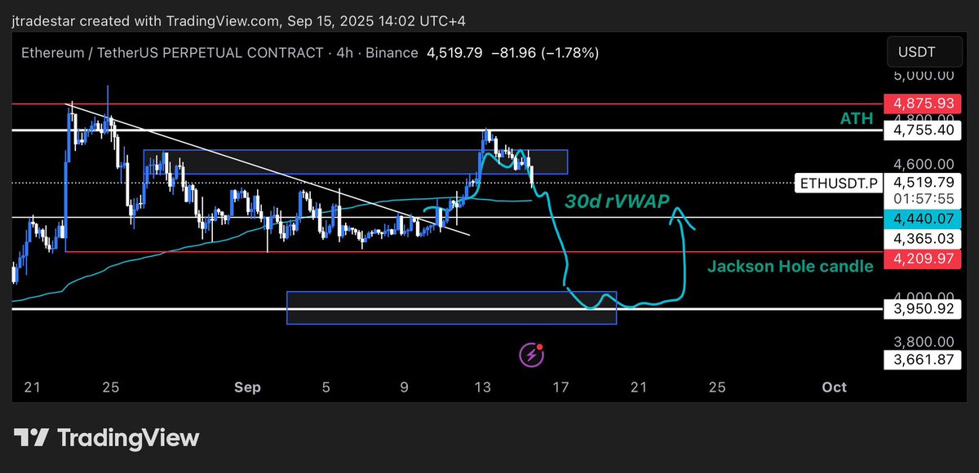The height and width of the screenshot is (473, 979).
Task: Select the blue 4,440.07 rVWAP price label
Action: tap(924, 219)
